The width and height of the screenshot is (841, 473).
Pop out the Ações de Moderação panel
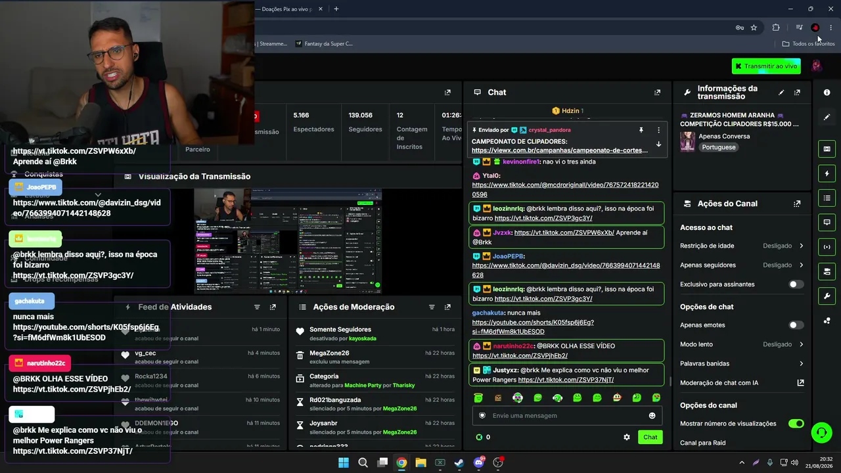point(447,307)
